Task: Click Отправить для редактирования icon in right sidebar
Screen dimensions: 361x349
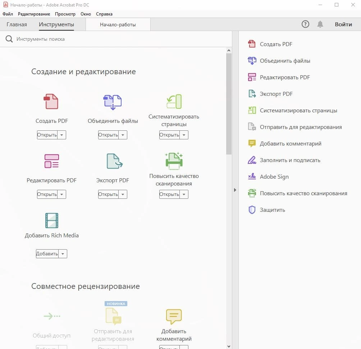Action: coord(252,127)
